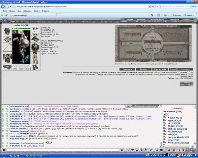Click the IE stop loading X button
Viewport: 198px width, 158px height.
157,7
